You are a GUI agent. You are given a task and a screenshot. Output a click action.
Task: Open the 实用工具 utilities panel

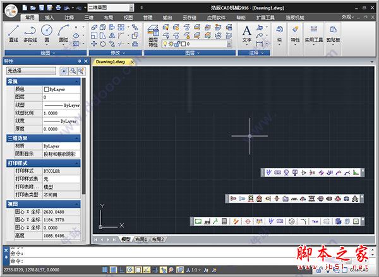(314, 35)
